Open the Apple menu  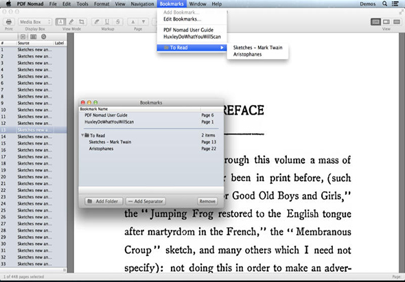click(8, 3)
